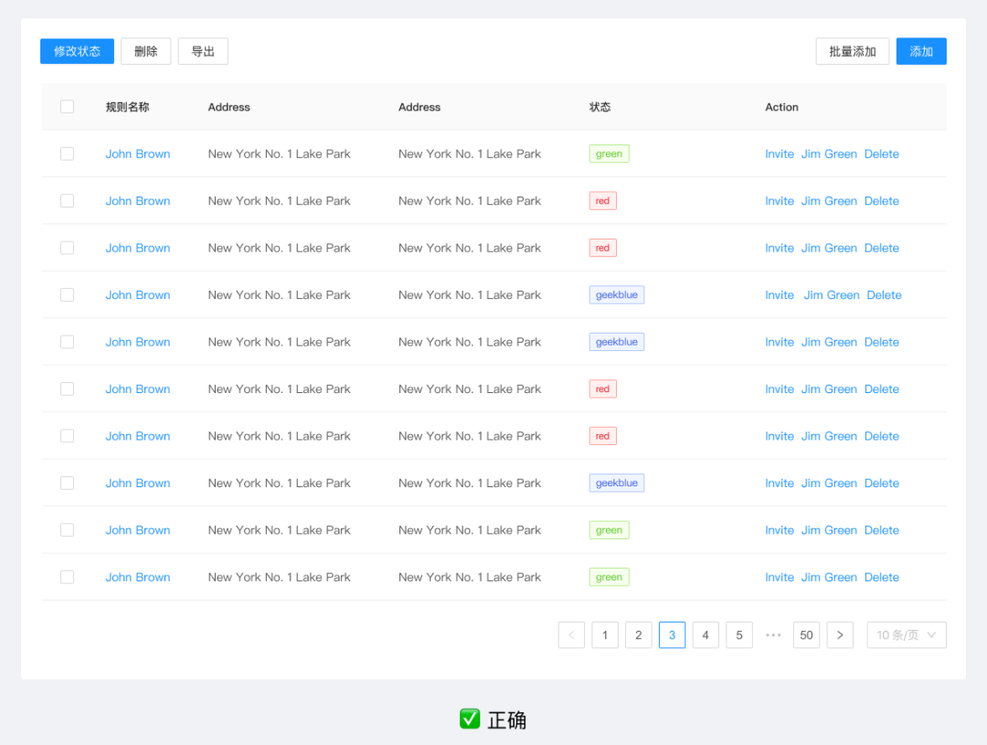Go to page 4 in pagination

(706, 635)
